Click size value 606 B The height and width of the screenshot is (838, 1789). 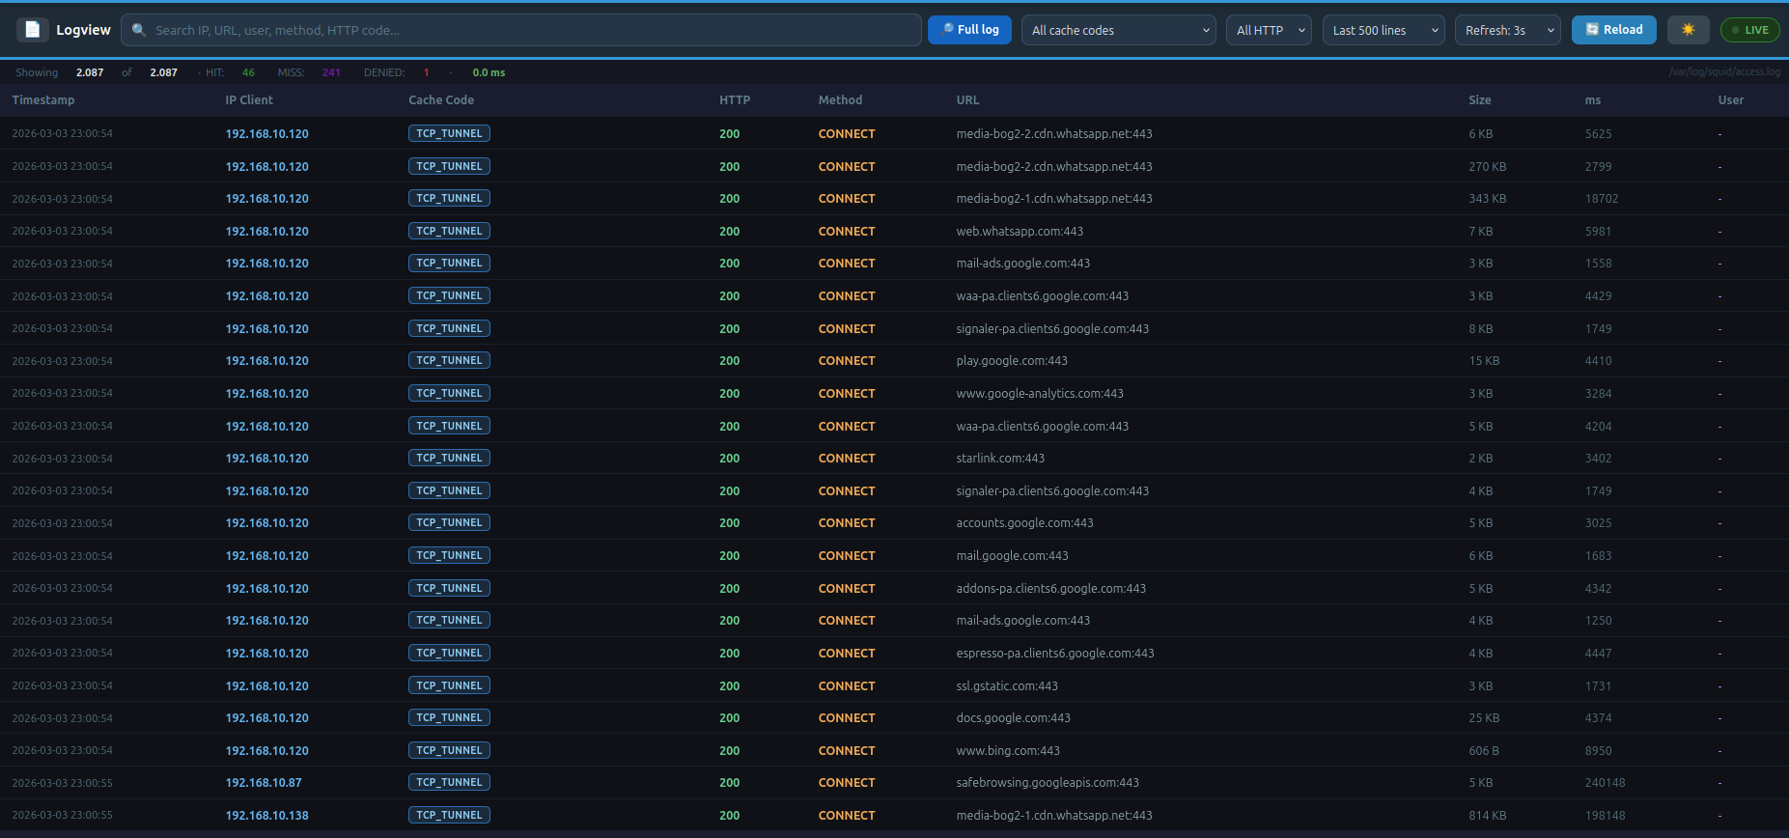(x=1484, y=751)
